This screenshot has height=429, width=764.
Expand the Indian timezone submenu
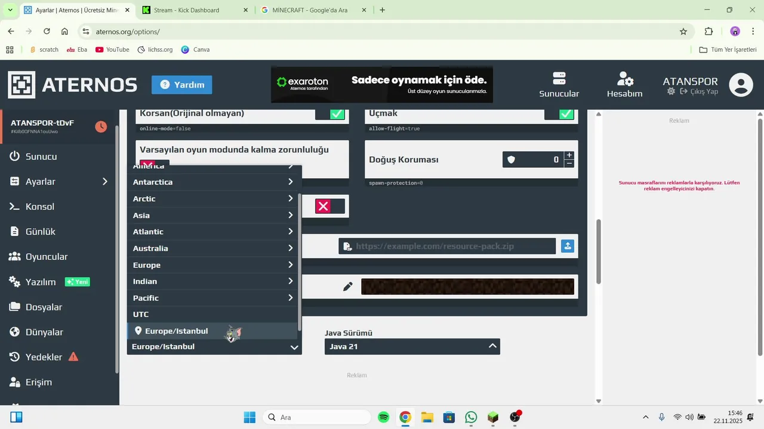pyautogui.click(x=212, y=281)
